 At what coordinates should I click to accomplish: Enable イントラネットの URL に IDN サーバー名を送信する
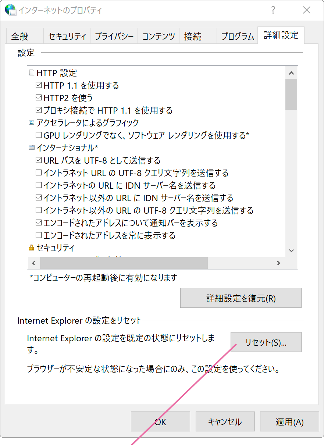click(x=39, y=185)
